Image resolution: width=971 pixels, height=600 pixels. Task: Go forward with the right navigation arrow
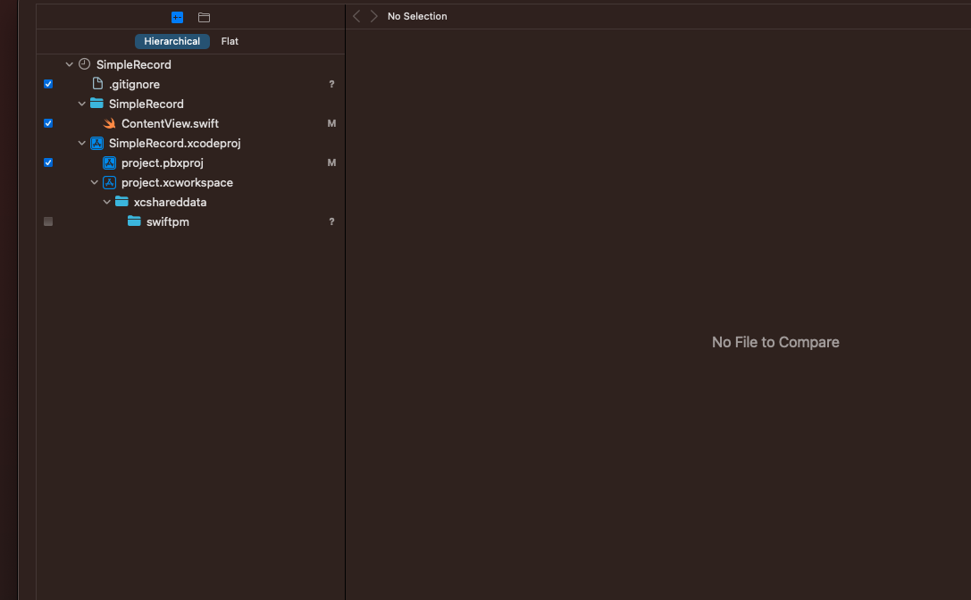(x=374, y=16)
